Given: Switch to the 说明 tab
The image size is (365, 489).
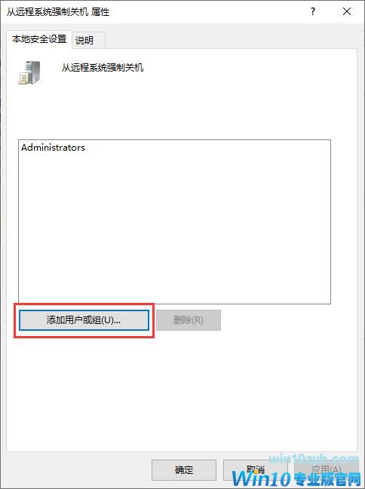Looking at the screenshot, I should coord(84,40).
